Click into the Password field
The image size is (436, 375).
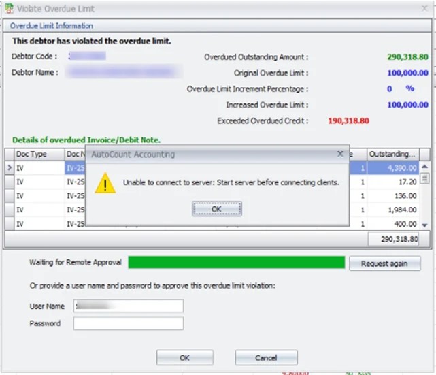click(x=129, y=323)
